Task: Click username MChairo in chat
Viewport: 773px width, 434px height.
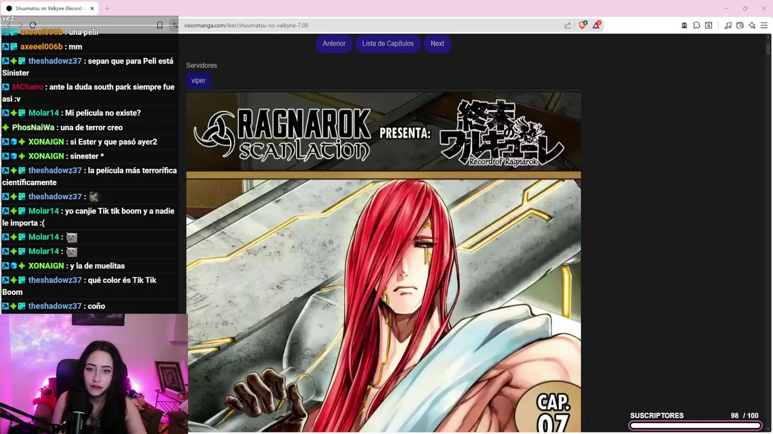Action: [28, 87]
